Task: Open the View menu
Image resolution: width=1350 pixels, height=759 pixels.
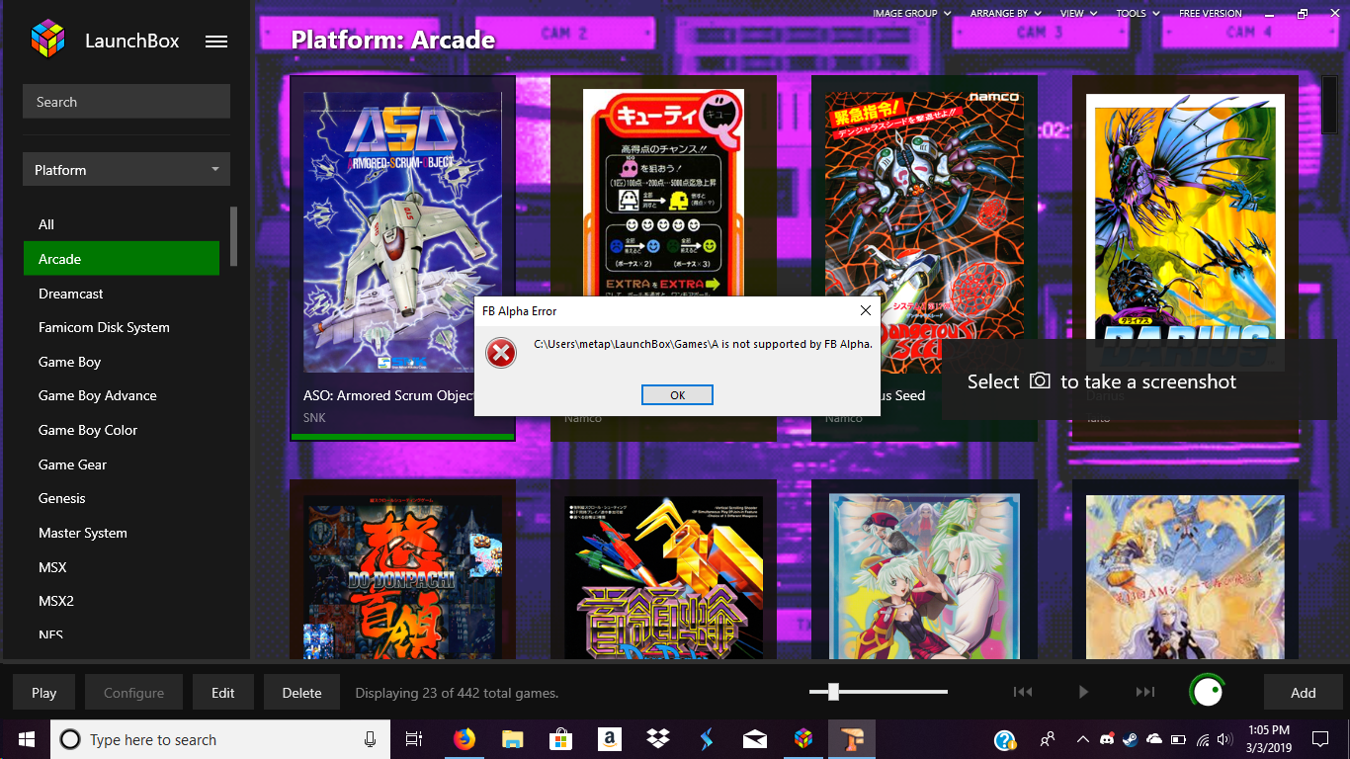Action: pos(1078,14)
